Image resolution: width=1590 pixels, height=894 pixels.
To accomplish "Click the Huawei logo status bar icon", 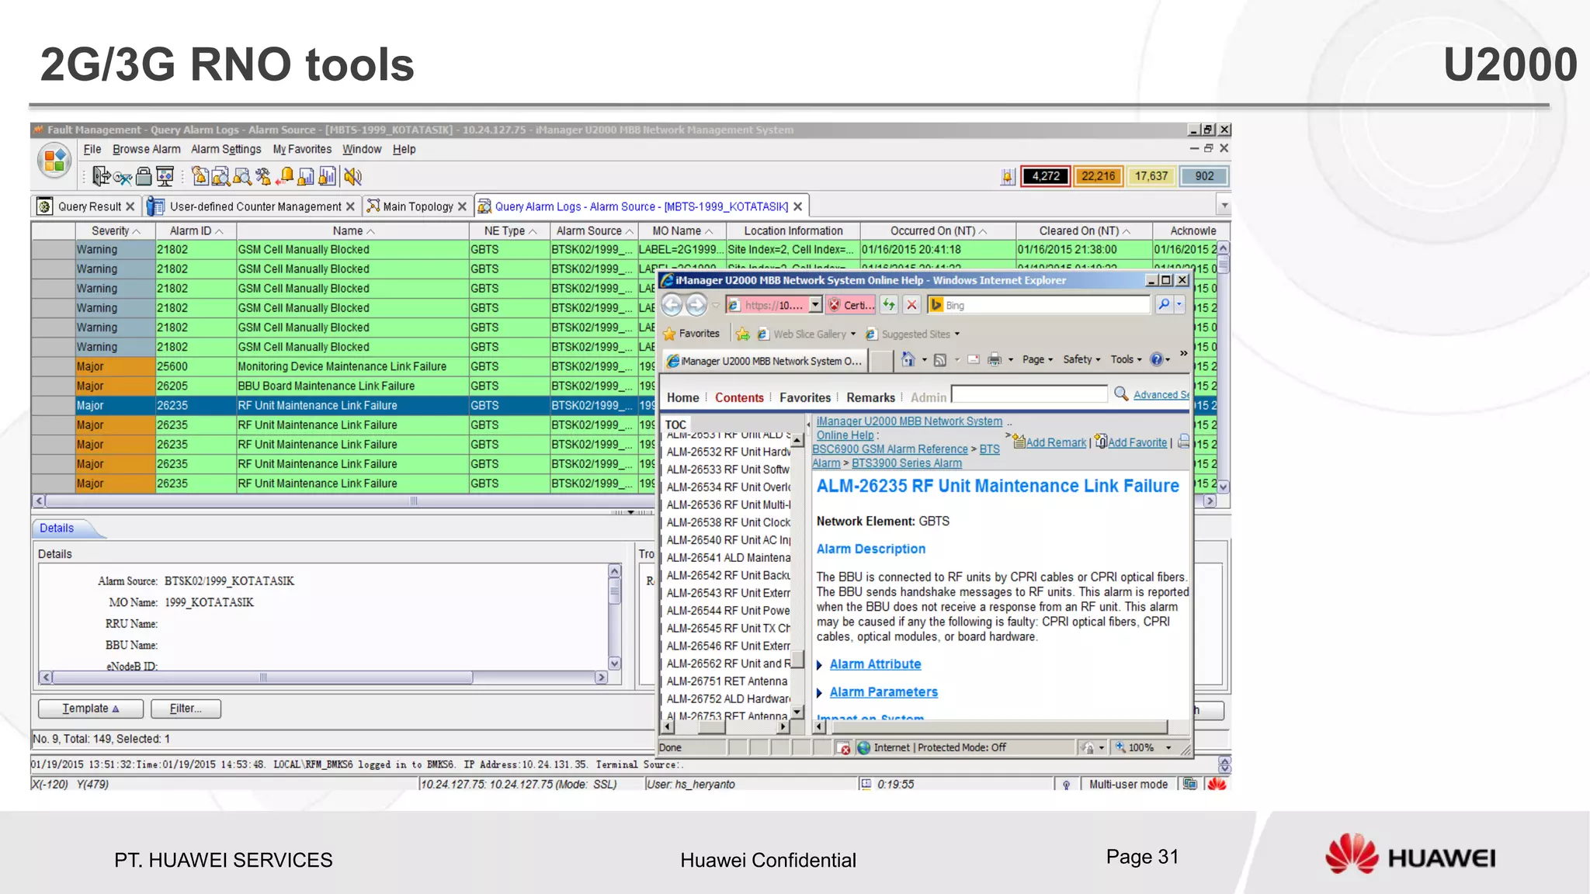I will pyautogui.click(x=1217, y=784).
